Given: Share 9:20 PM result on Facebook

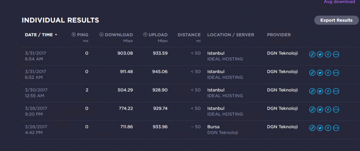Looking at the screenshot, I should pos(328,110).
